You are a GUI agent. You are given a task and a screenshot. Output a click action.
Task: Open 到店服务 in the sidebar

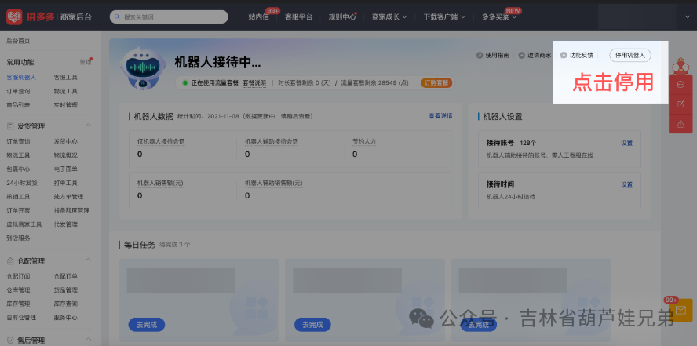[18, 238]
